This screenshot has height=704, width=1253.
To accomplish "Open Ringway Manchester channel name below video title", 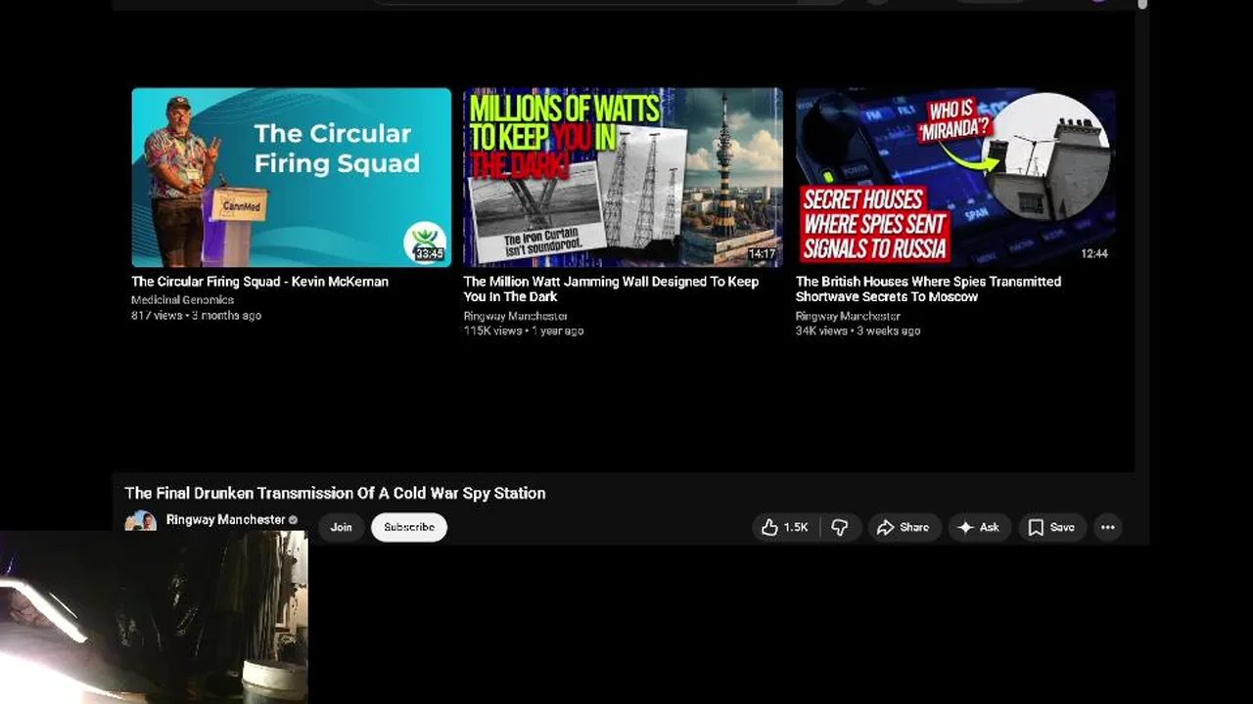I will click(225, 519).
